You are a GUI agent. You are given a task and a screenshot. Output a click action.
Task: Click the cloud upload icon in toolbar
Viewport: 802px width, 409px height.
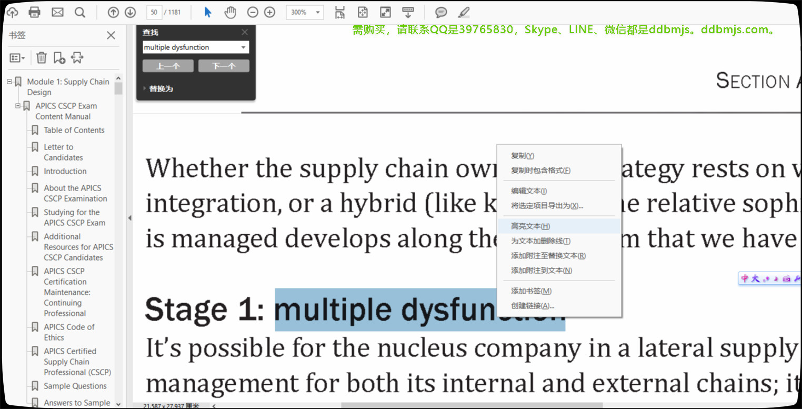coord(12,12)
